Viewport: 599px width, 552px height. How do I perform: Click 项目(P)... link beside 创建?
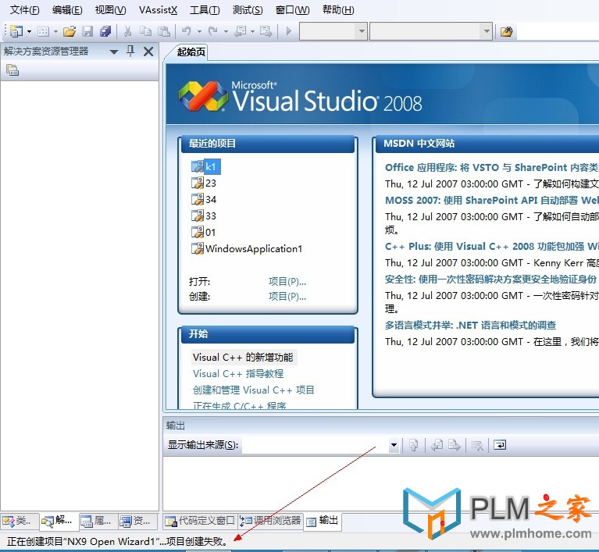pos(287,297)
